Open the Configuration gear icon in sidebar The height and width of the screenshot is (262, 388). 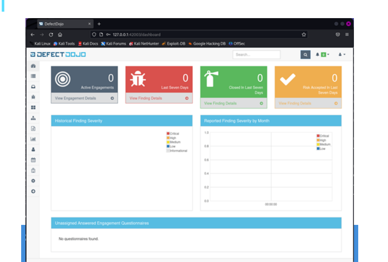tap(33, 181)
